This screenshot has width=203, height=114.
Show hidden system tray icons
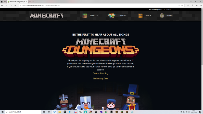coord(179,112)
